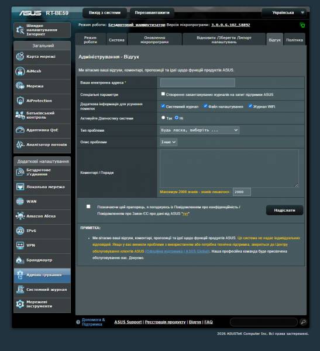Screen dimensions: 320x351
Task: Click the Перезавантажити button
Action: (x=152, y=13)
